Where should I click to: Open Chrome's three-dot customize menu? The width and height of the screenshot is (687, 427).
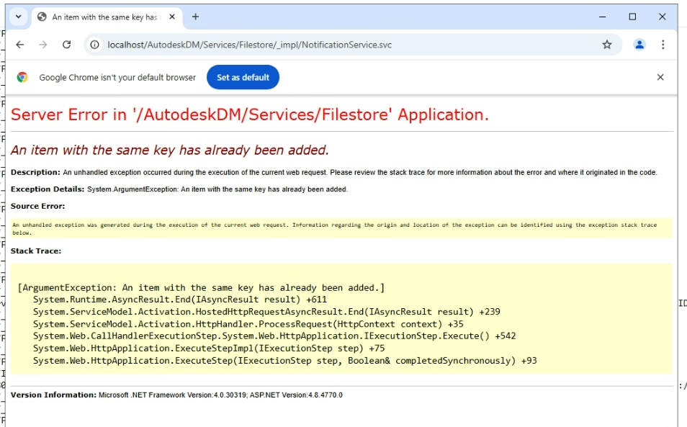click(x=663, y=44)
